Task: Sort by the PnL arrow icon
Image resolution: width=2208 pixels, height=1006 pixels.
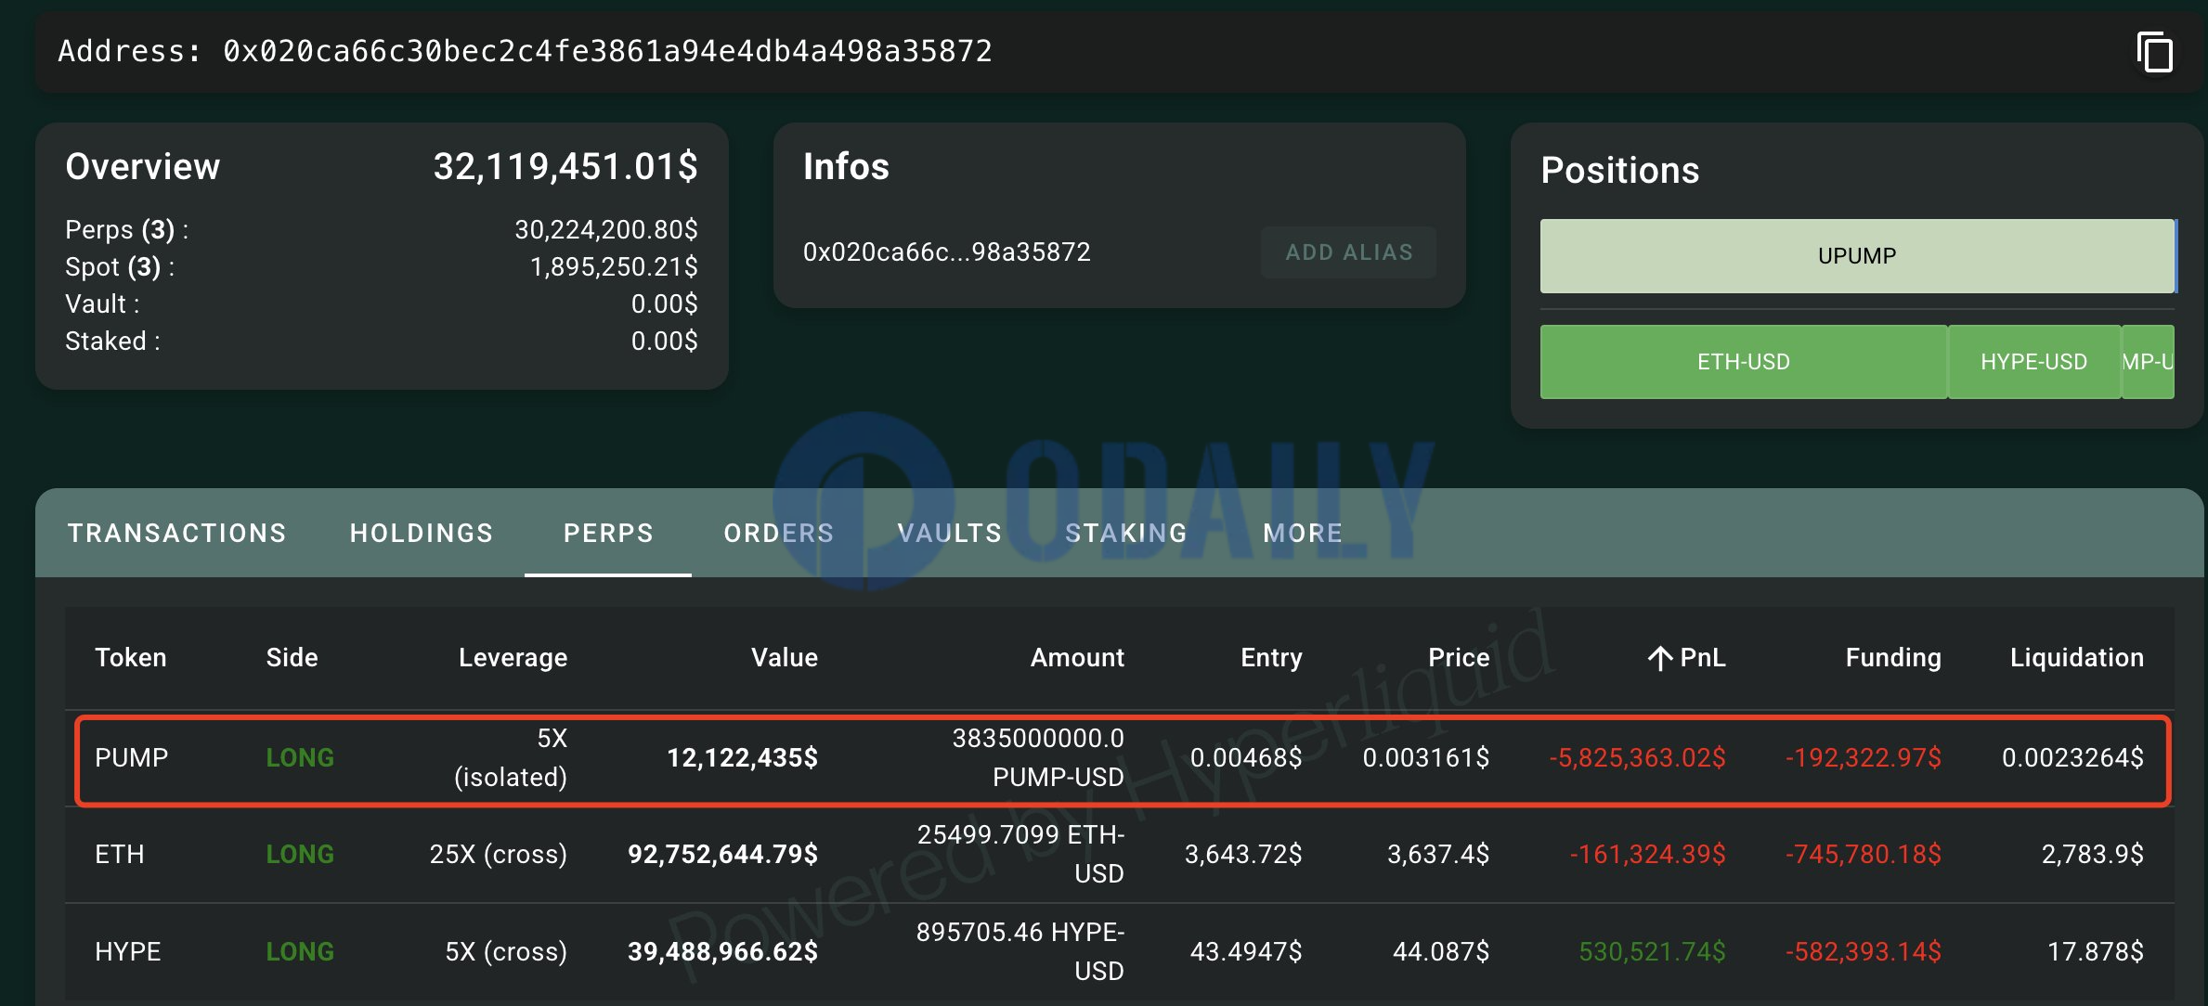Action: click(1660, 658)
